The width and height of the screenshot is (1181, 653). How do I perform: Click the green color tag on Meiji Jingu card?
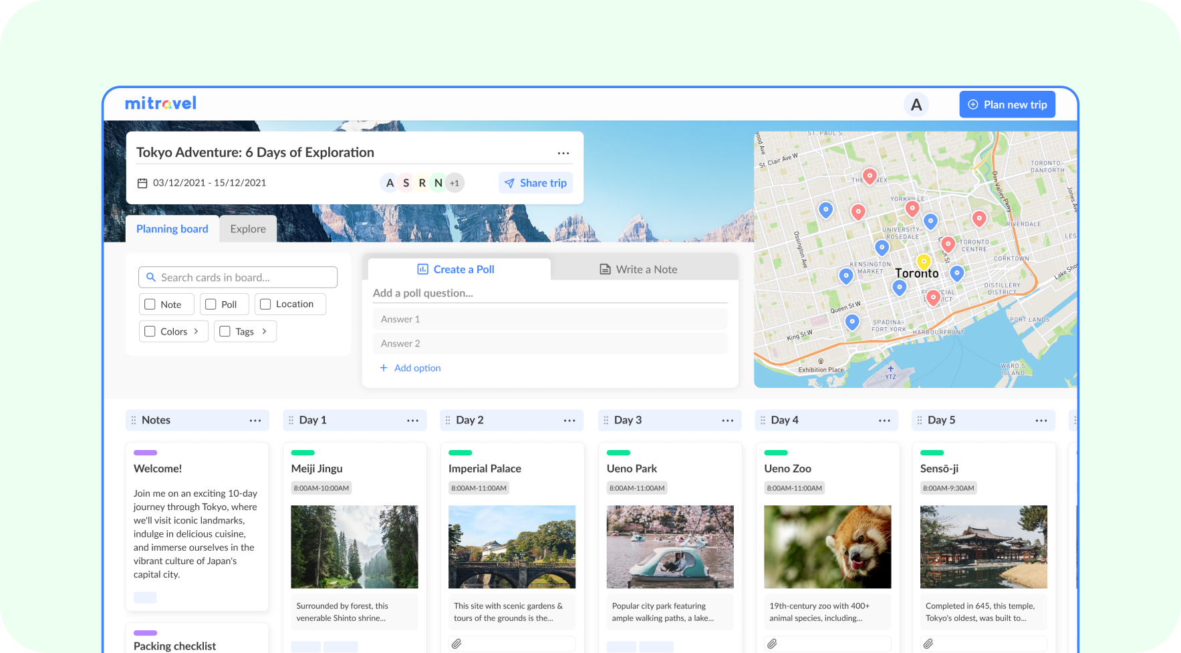303,453
